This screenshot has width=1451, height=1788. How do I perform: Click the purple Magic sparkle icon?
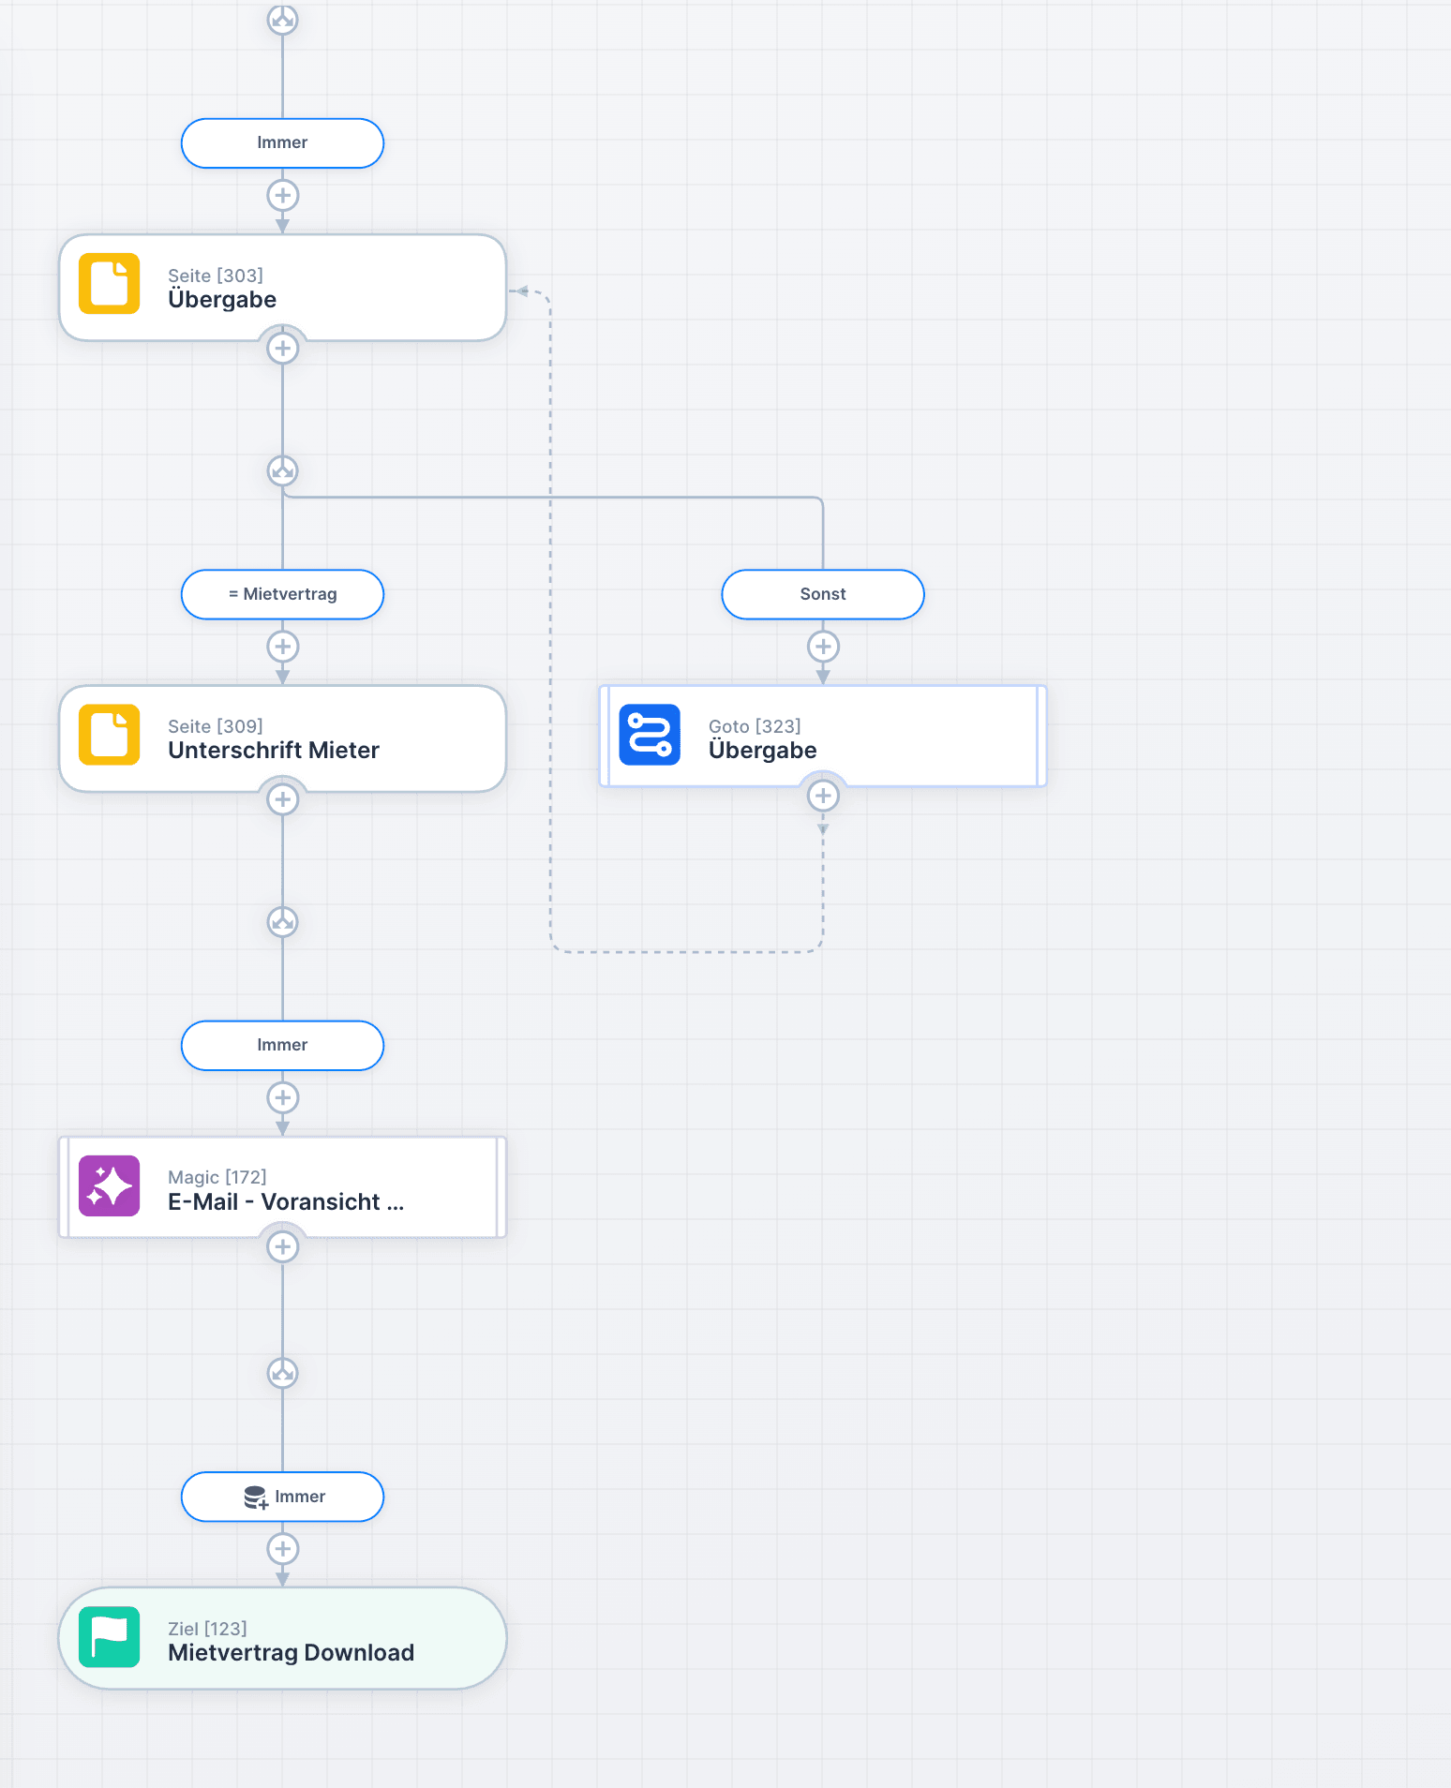(110, 1185)
